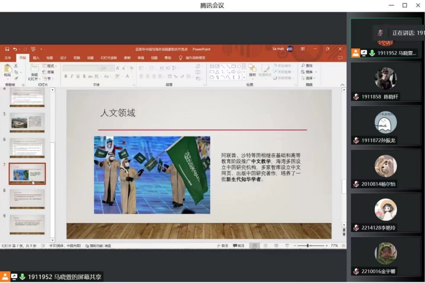Click the Find (查找) magnifier button

(307, 66)
